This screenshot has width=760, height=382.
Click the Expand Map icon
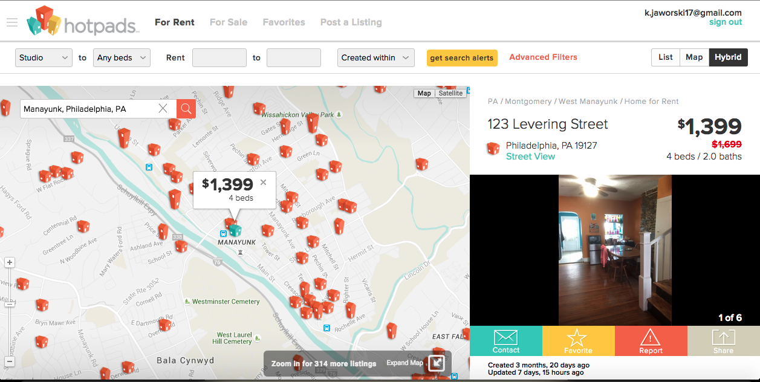[x=437, y=363]
